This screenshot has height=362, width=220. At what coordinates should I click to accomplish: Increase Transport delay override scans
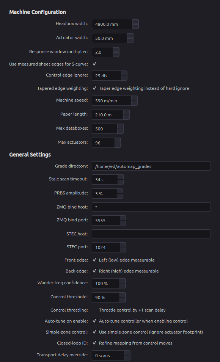tap(127, 353)
